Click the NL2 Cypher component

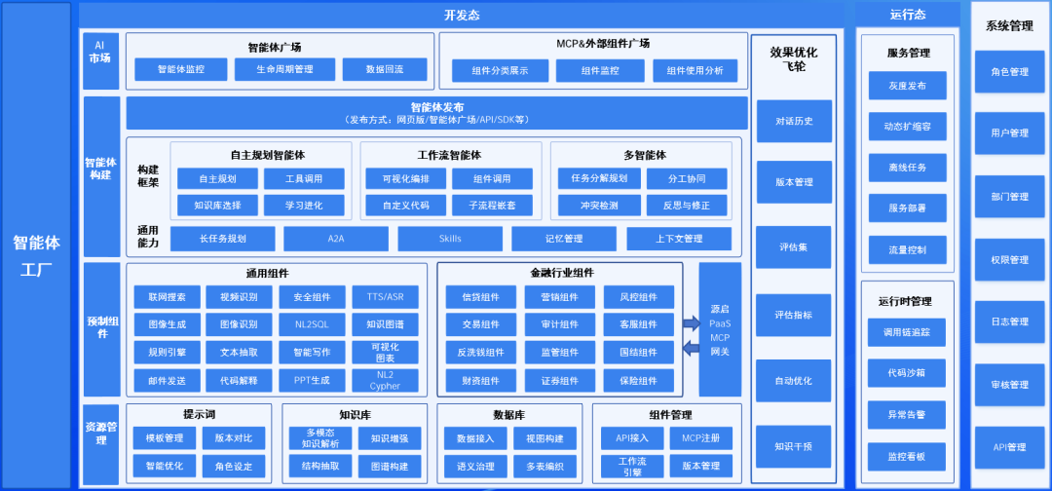385,380
